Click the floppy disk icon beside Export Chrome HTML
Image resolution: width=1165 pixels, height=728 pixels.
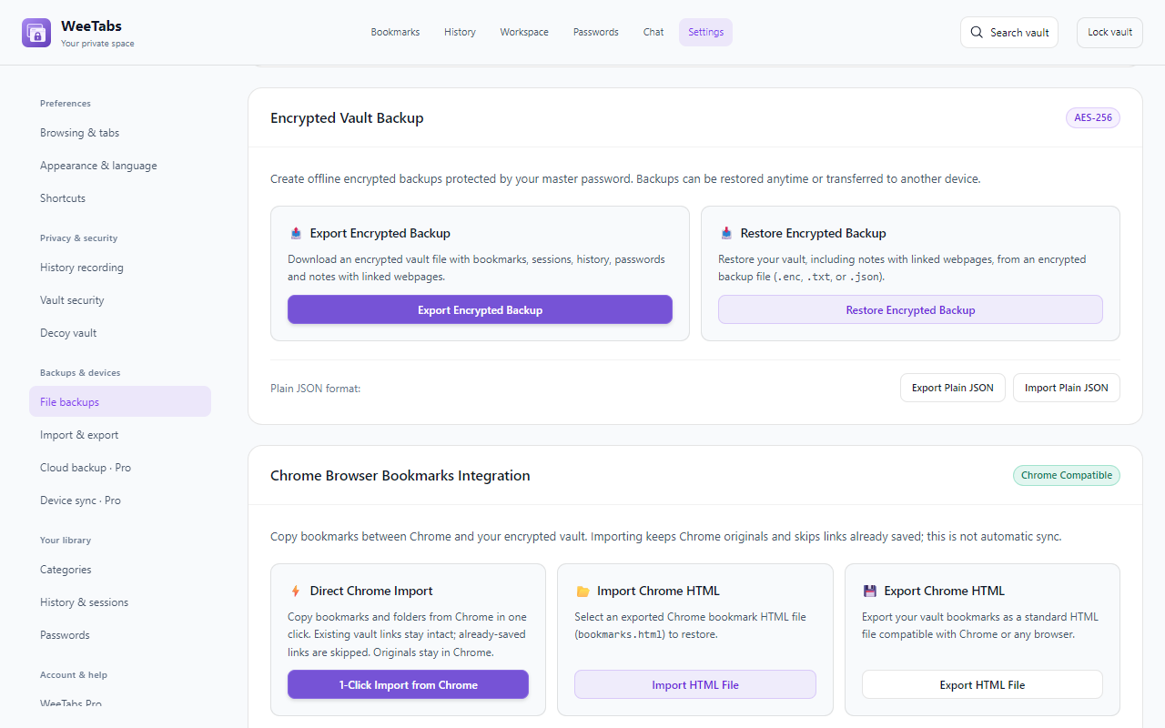[x=870, y=591]
